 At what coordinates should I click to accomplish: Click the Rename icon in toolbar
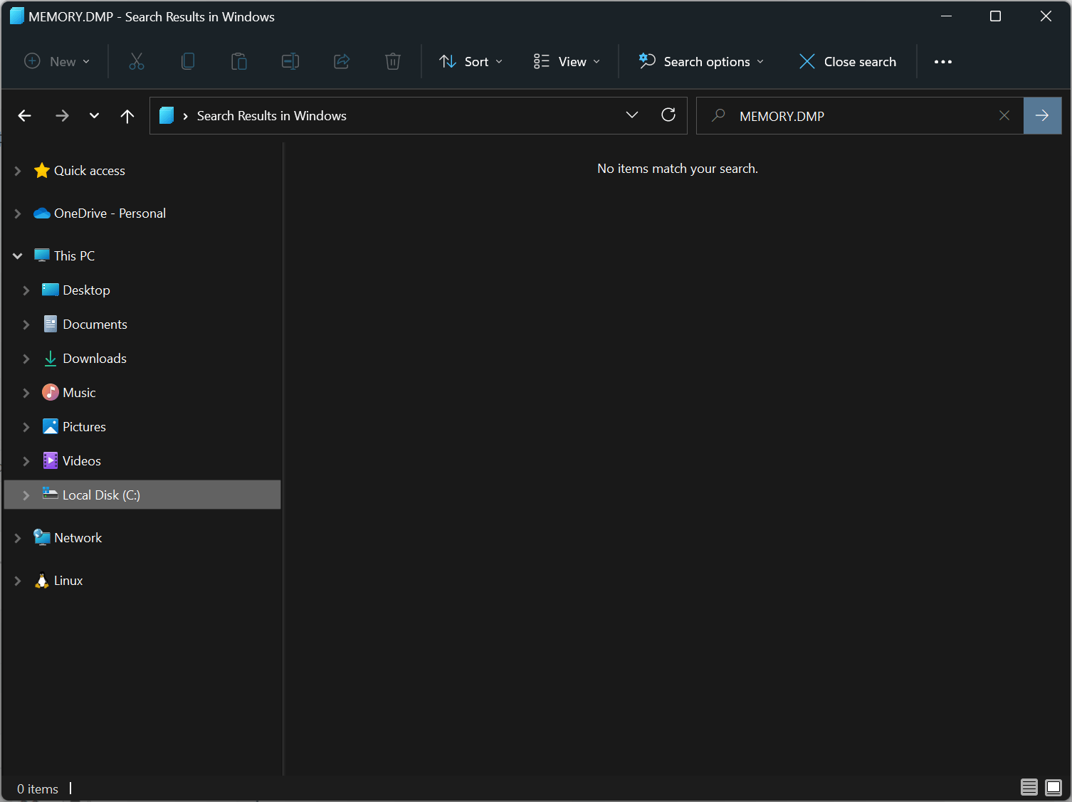290,61
